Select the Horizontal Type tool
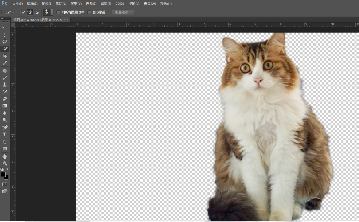The height and width of the screenshot is (222, 359). pos(5,134)
